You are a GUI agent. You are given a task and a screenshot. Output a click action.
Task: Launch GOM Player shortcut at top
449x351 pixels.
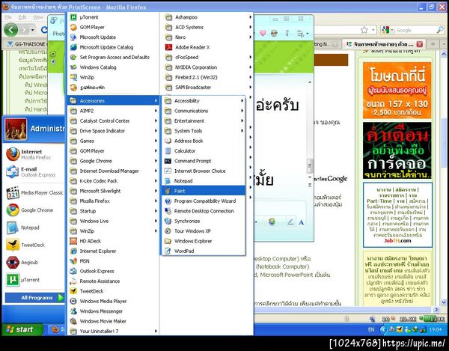click(113, 27)
